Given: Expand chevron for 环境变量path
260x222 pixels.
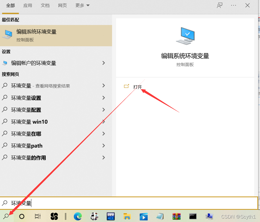Looking at the screenshot, I should 104,145.
